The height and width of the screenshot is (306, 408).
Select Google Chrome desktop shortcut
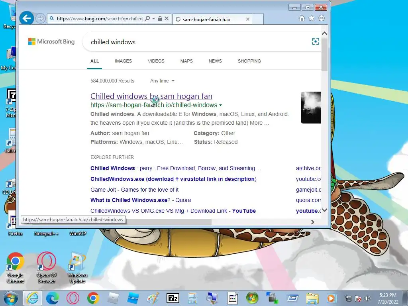click(x=15, y=268)
